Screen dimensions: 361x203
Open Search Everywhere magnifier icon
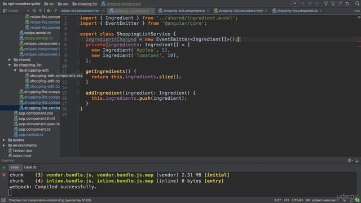click(357, 3)
